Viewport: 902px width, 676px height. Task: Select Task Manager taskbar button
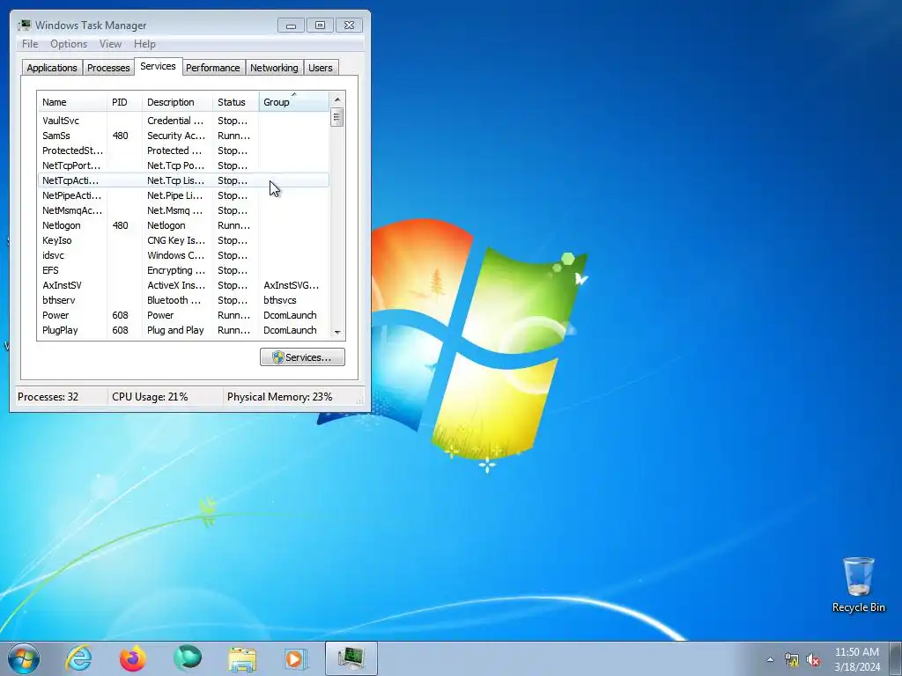(351, 658)
